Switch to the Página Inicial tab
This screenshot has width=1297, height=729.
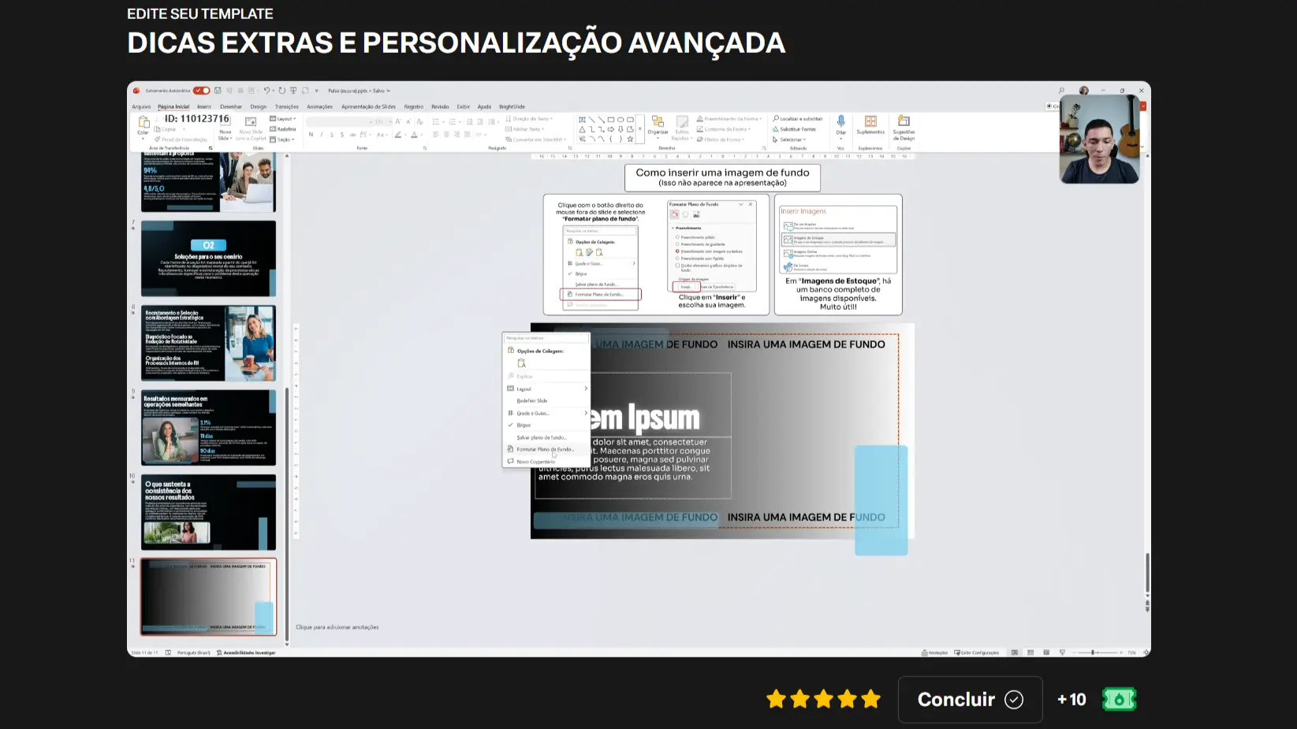pyautogui.click(x=173, y=106)
